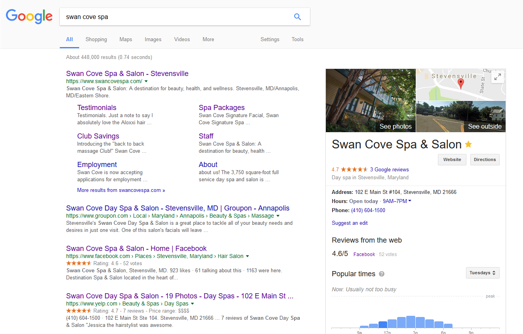
Task: Select the All search tab
Action: [69, 39]
